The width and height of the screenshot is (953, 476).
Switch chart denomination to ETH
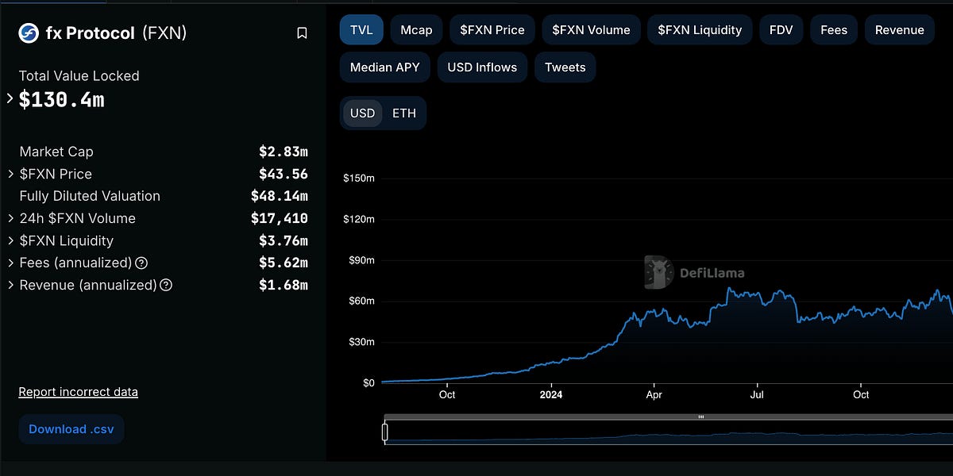pyautogui.click(x=403, y=113)
